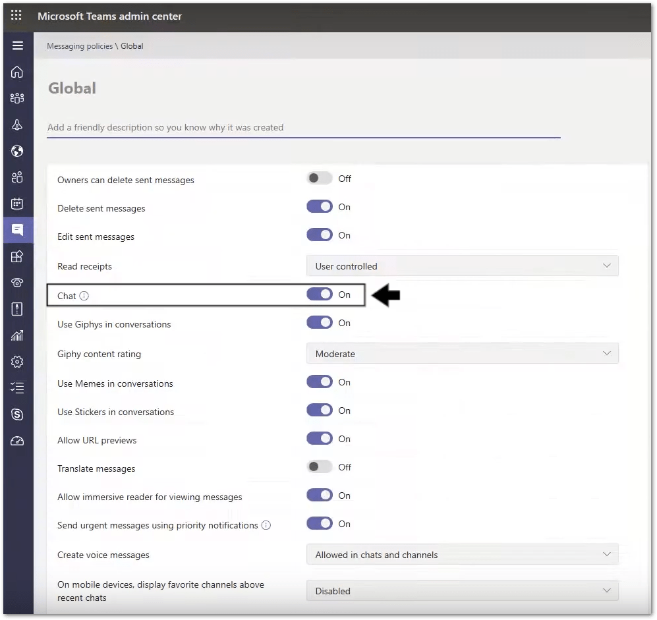Open the Giphy content rating dropdown
657x620 pixels.
click(x=462, y=354)
